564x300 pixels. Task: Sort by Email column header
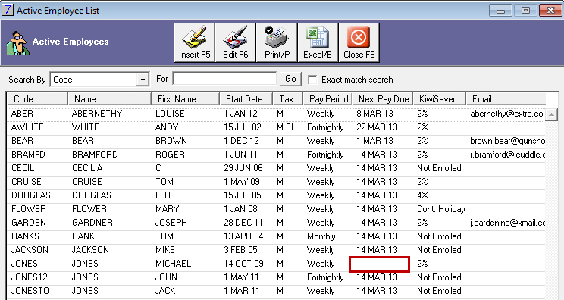point(506,98)
